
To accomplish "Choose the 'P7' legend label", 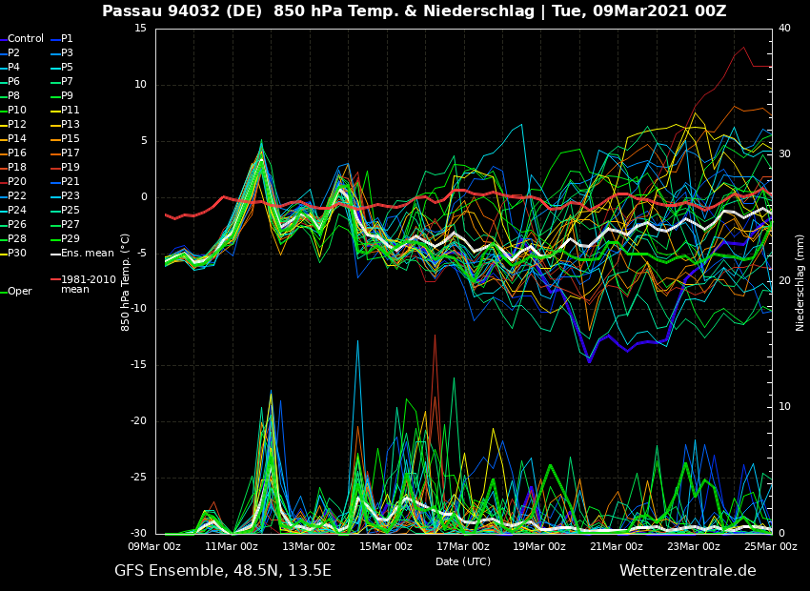I will tap(67, 82).
